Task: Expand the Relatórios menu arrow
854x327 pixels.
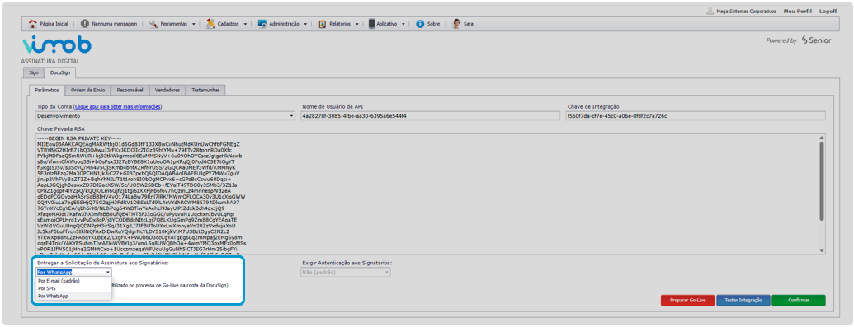Action: tap(356, 24)
